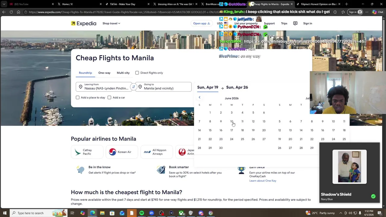386x217 pixels.
Task: Open Spotify from the taskbar
Action: (142, 213)
